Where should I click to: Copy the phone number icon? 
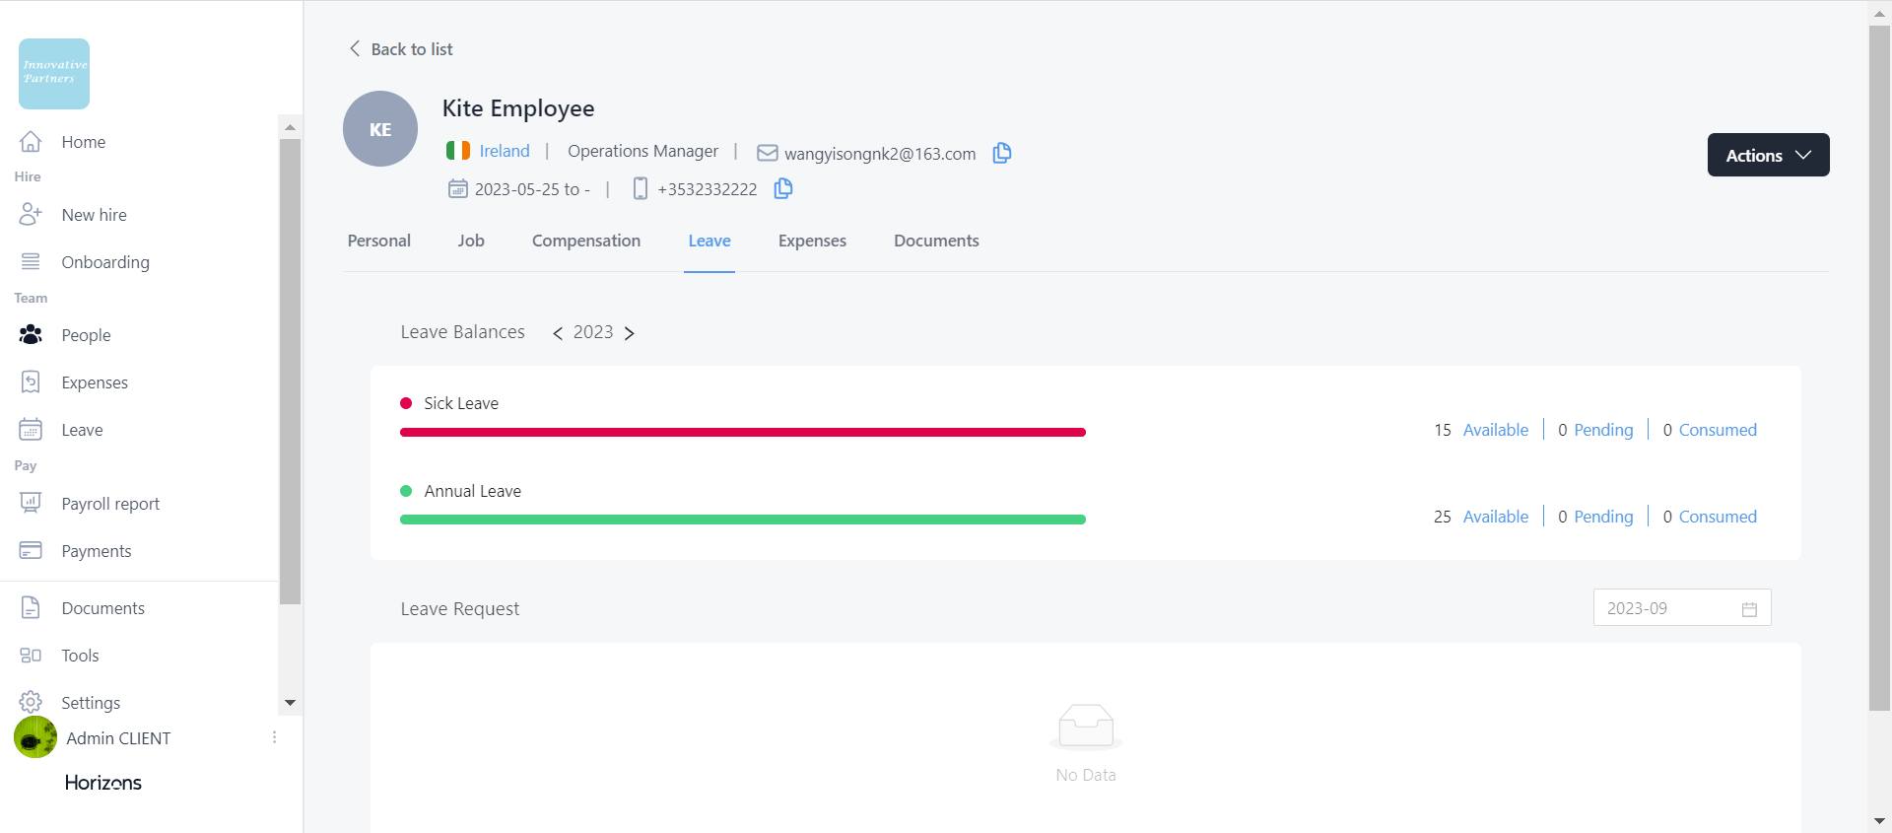point(782,188)
